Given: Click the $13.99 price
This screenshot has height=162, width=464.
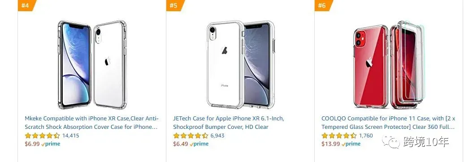Looking at the screenshot, I should tap(330, 144).
